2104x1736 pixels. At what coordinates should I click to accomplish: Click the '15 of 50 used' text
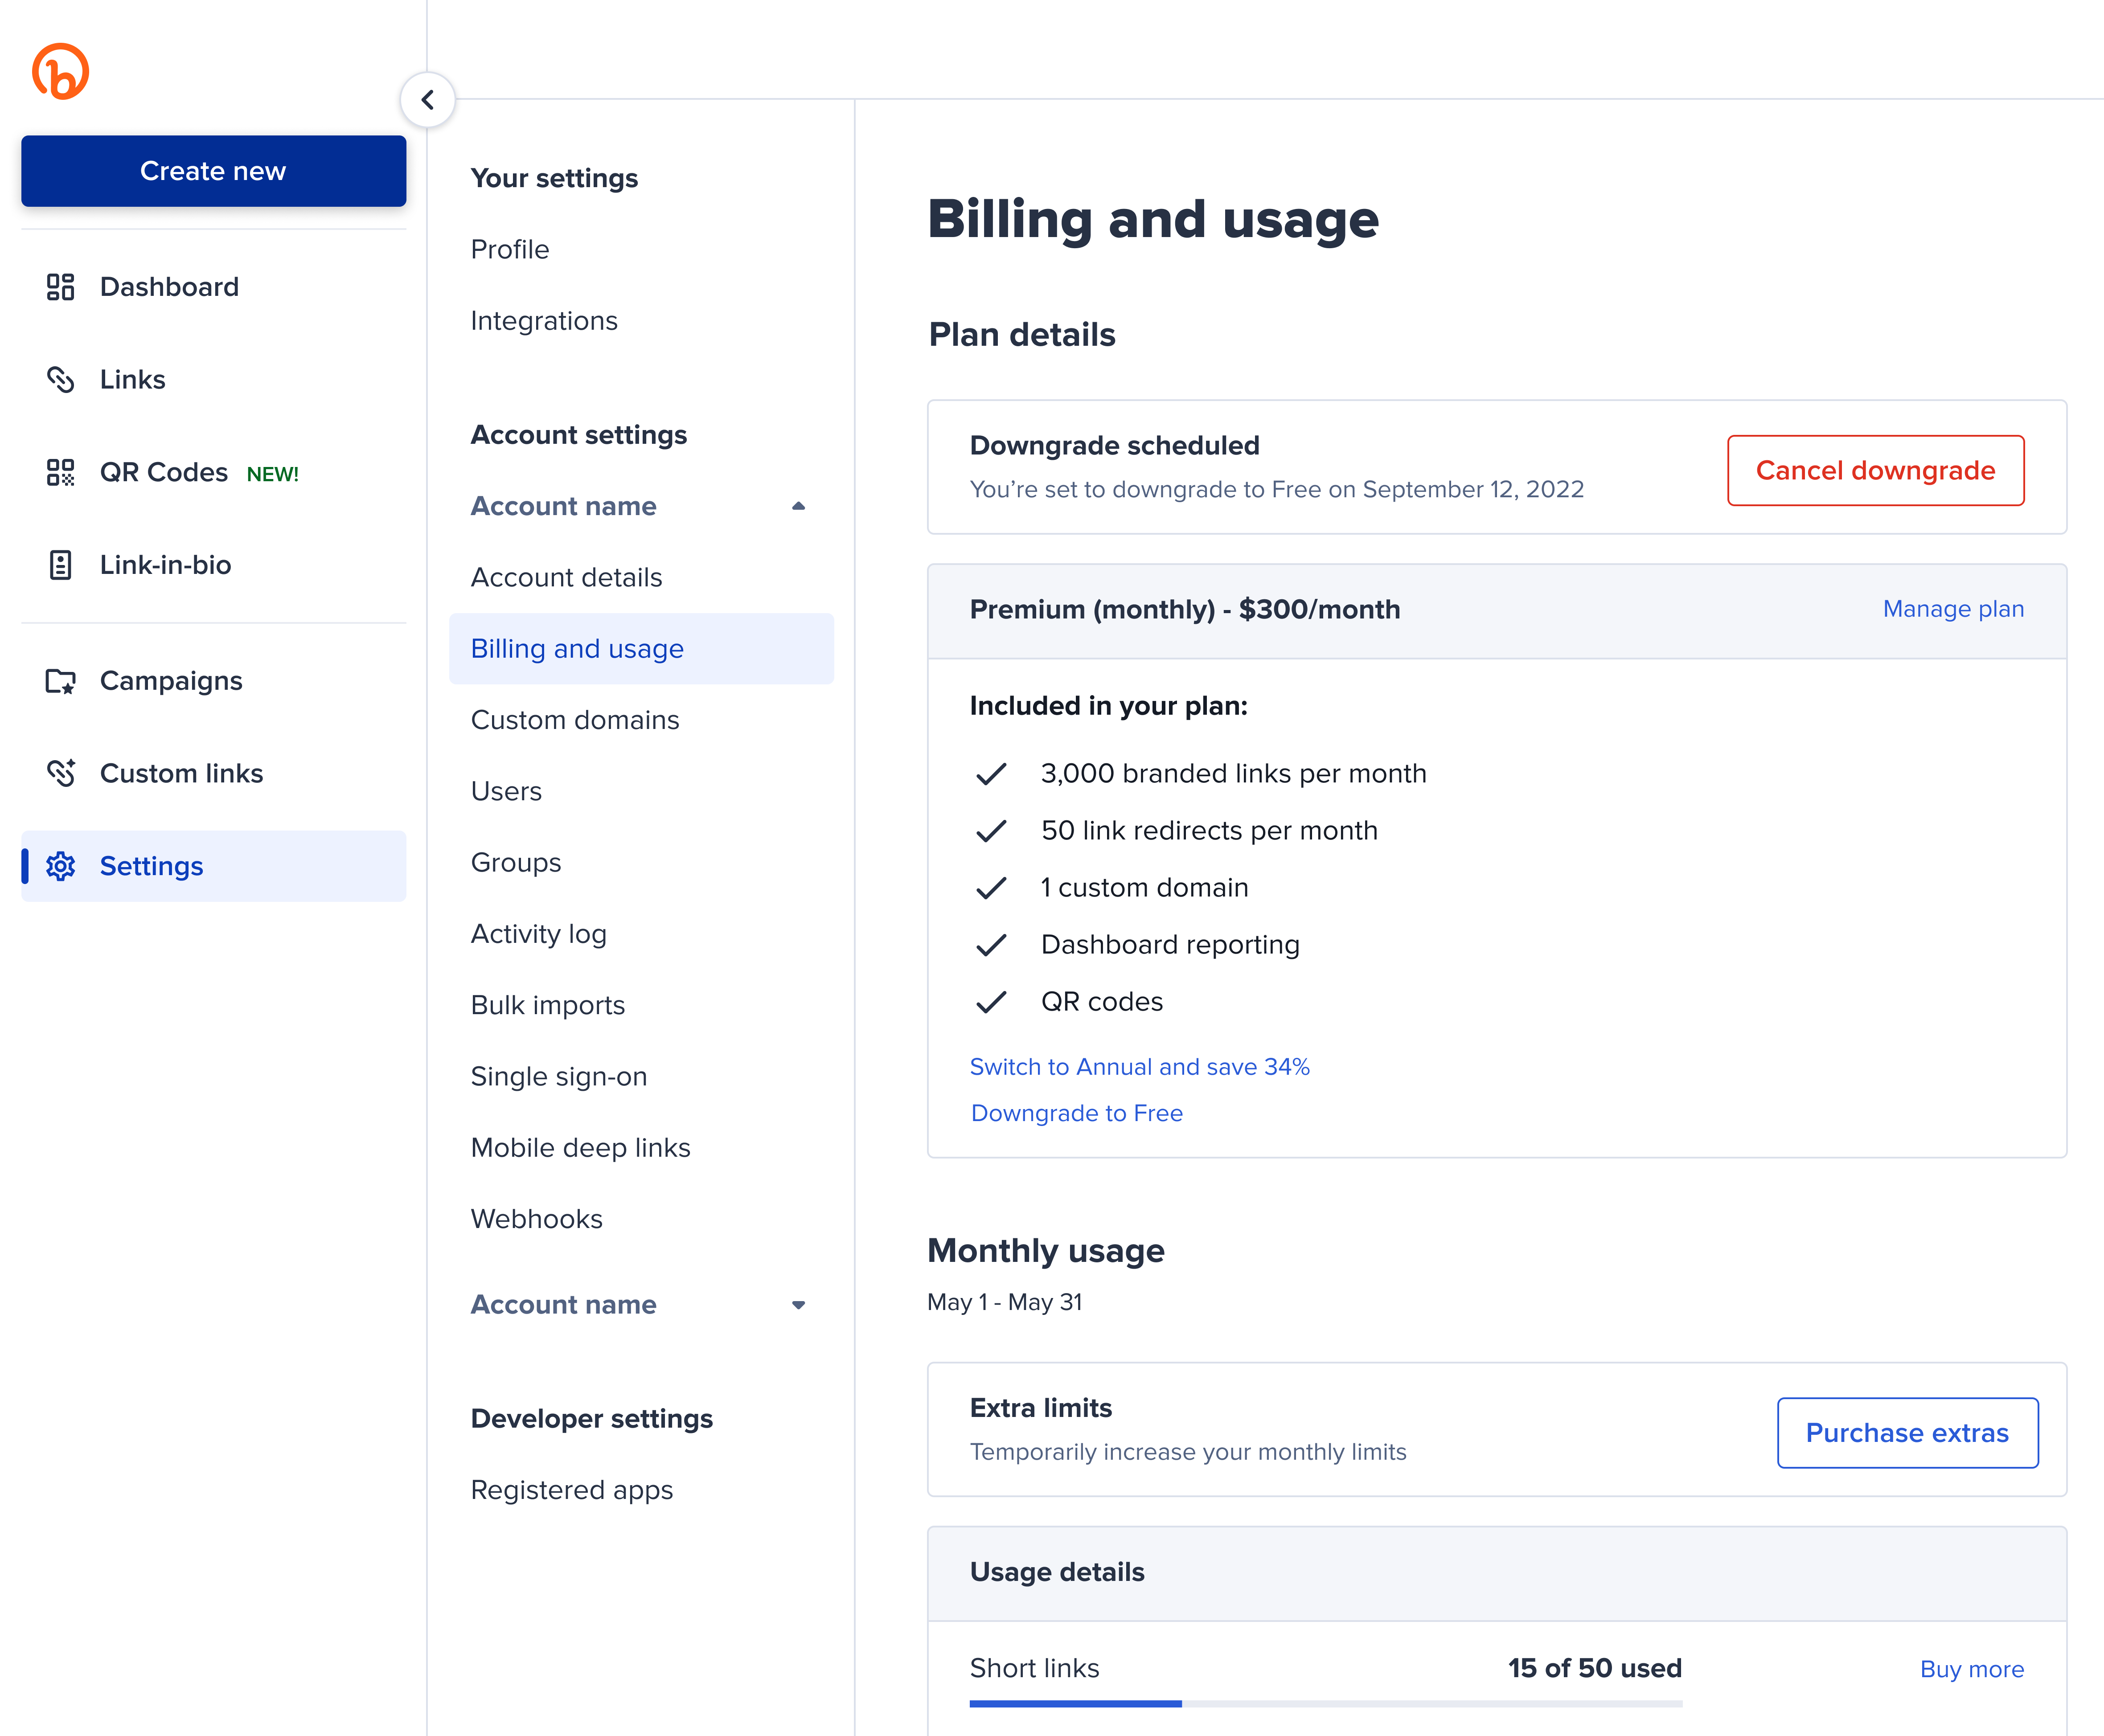[x=1595, y=1668]
